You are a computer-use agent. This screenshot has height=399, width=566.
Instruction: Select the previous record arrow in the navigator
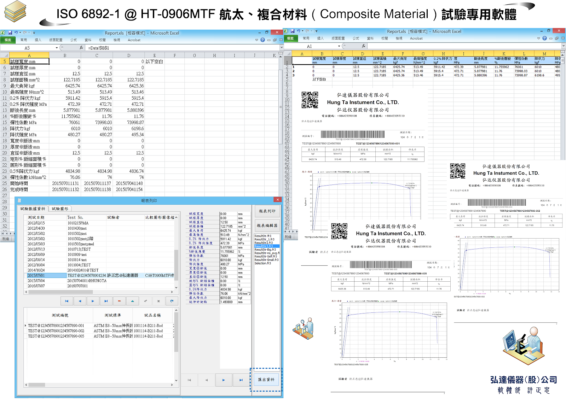tap(80, 301)
